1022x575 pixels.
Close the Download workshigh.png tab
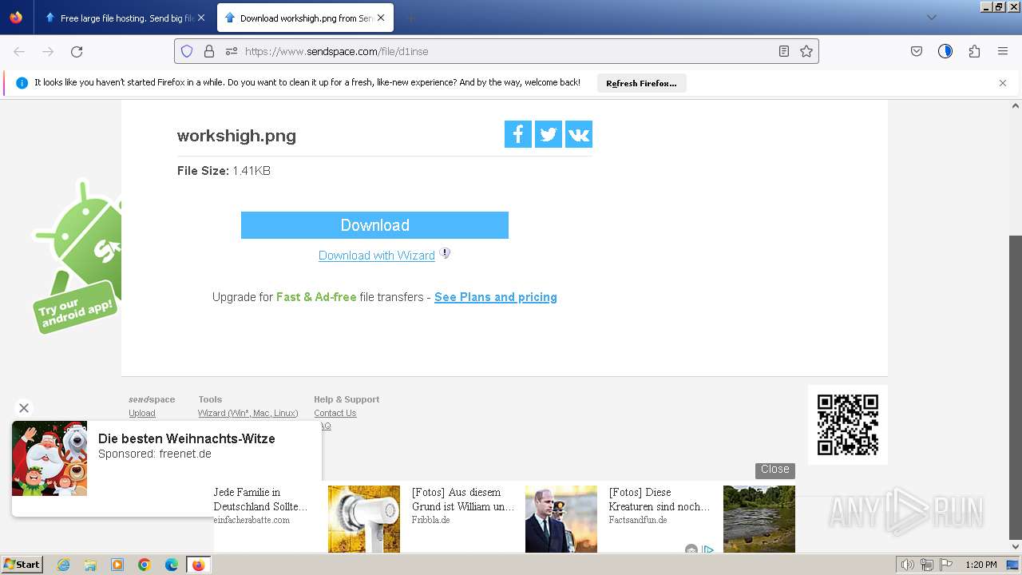point(381,18)
